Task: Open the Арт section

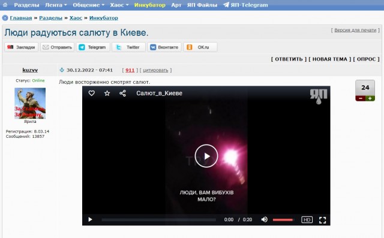Action: [x=176, y=5]
